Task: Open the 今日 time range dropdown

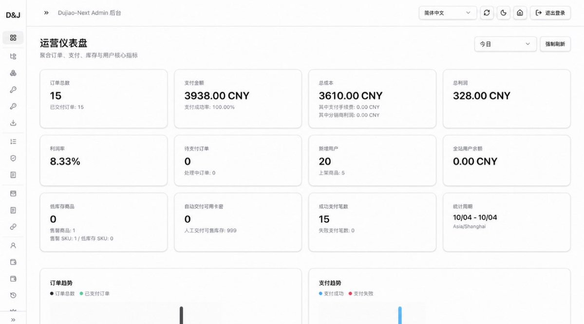Action: (x=505, y=44)
